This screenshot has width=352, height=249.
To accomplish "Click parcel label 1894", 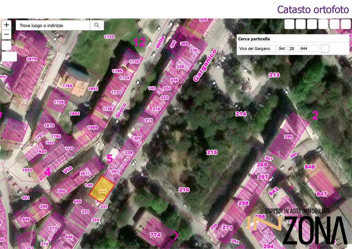I will click(x=75, y=114).
